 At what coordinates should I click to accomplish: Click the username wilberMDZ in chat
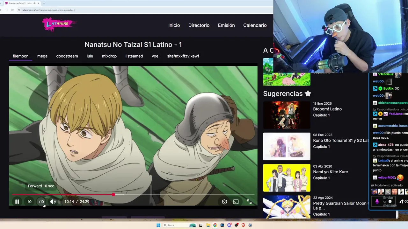pyautogui.click(x=387, y=177)
